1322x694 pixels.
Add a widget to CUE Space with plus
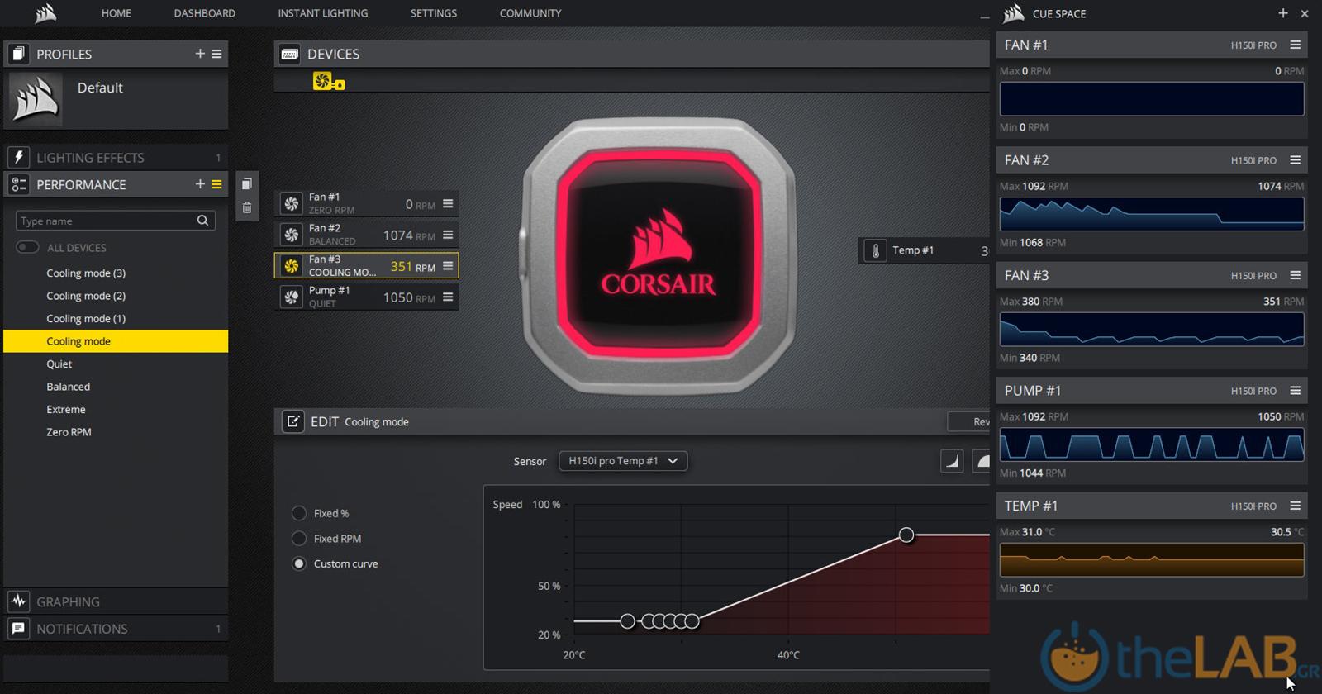[1283, 13]
